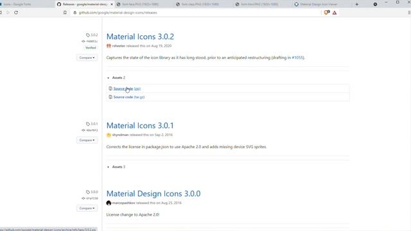Switch to the Material Design Icon Viewer tab
This screenshot has height=231, width=411.
(319, 4)
